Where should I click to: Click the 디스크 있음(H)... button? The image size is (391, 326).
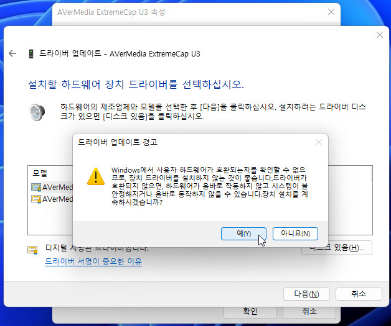pos(337,248)
